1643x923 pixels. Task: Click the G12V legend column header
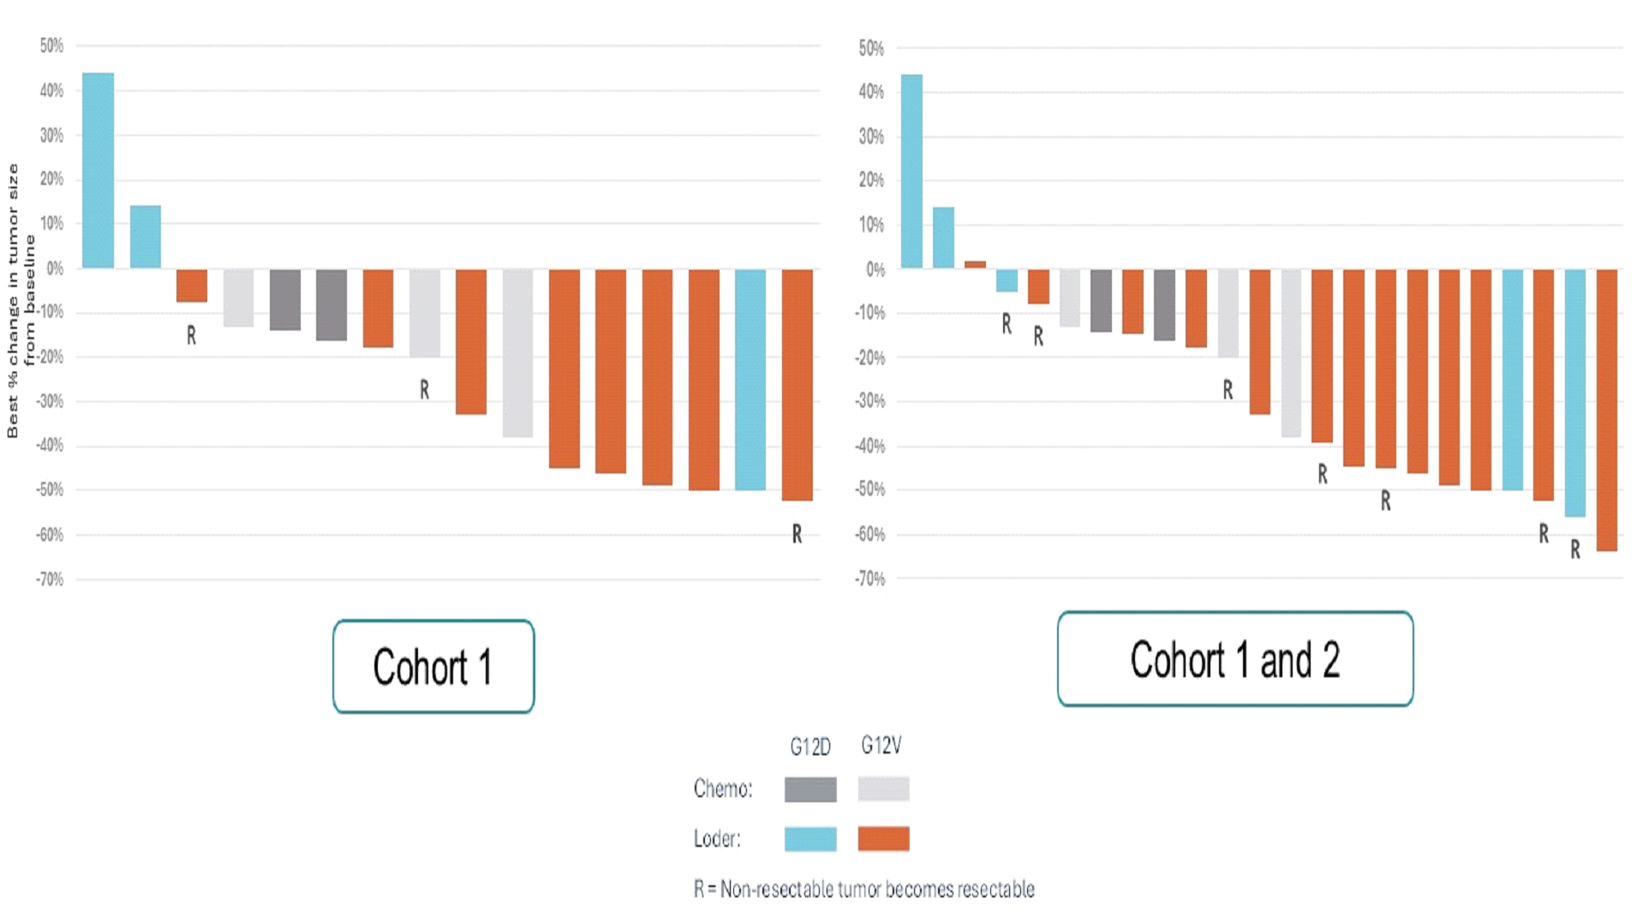tap(881, 746)
